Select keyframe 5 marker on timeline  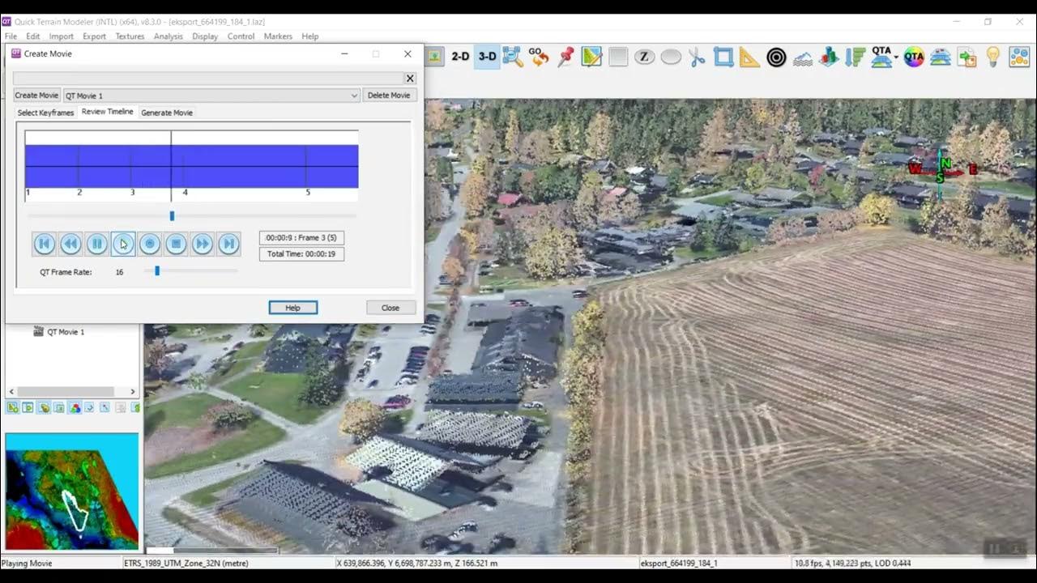[307, 192]
